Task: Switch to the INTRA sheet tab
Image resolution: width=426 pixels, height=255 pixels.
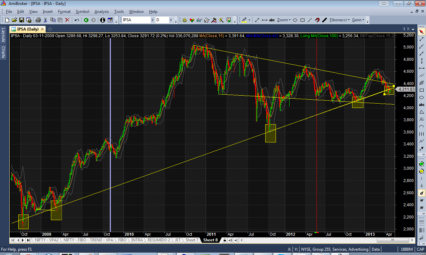Action: pos(137,240)
